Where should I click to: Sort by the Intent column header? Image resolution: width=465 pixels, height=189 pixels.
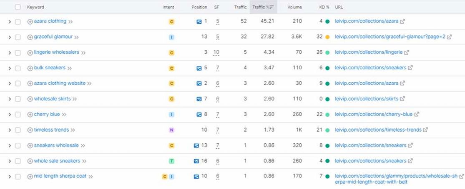(168, 7)
